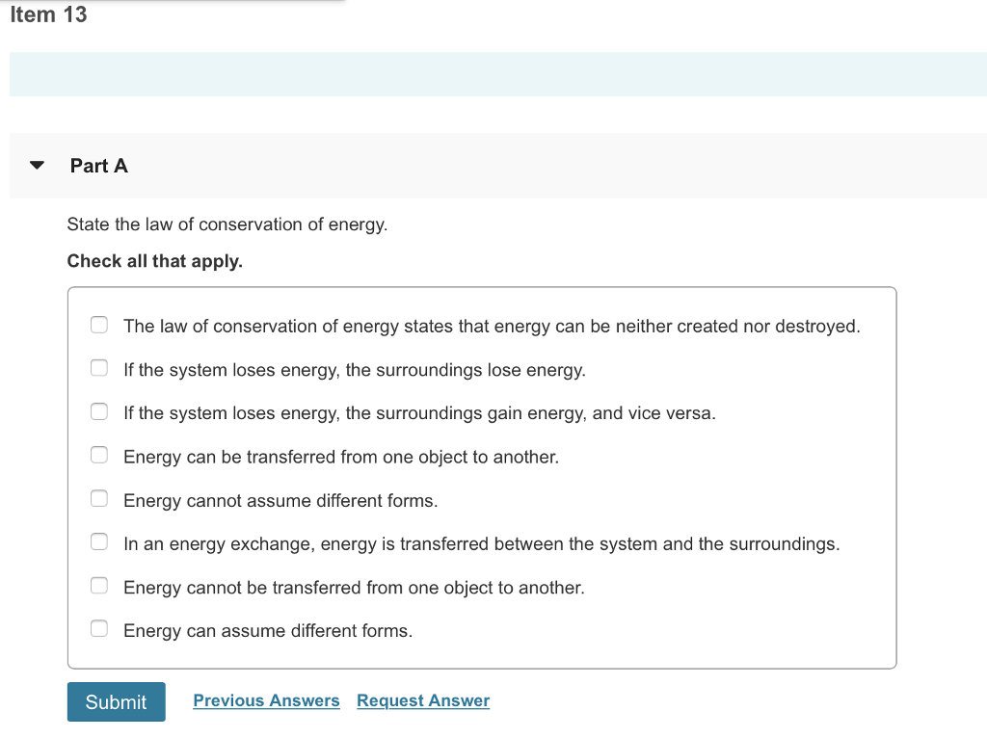Click the light blue banner bar

497,74
